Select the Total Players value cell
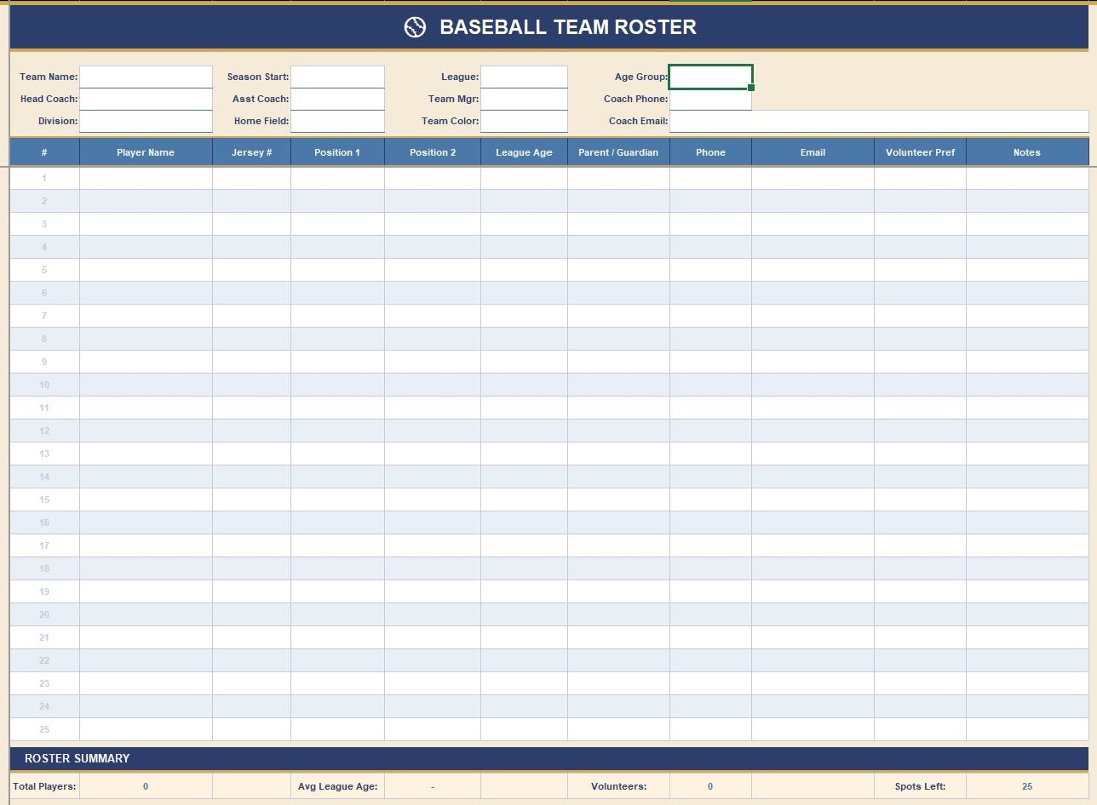Image resolution: width=1097 pixels, height=805 pixels. 146,786
